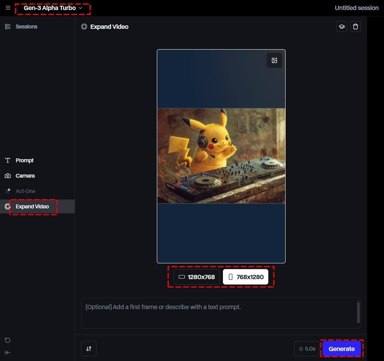Open the tutorial graduation cap icon

coord(341,27)
